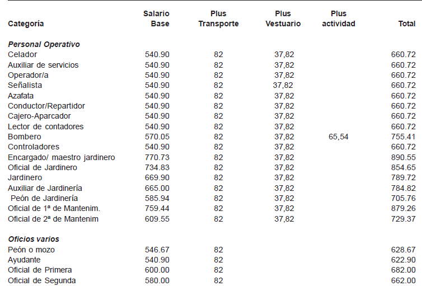The image size is (422, 286).
Task: Click the Bombero total 755.41
Action: point(403,137)
